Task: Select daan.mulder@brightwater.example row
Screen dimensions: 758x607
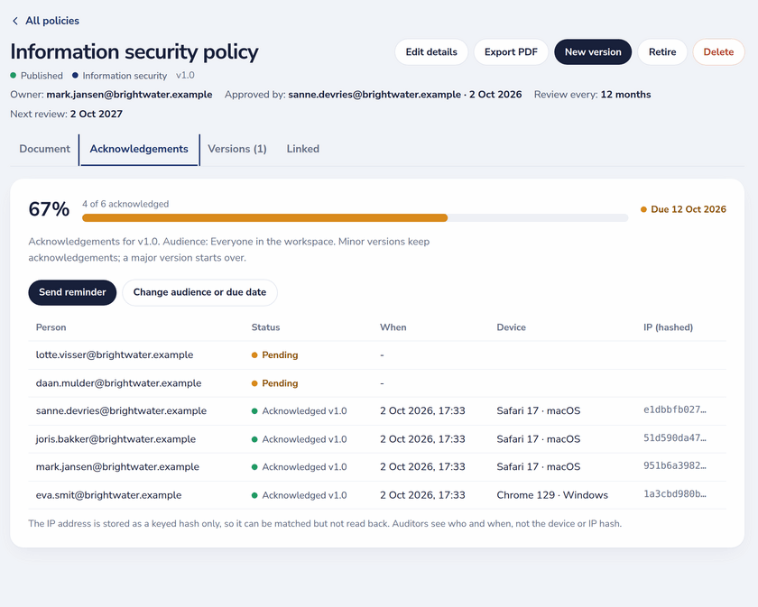Action: pyautogui.click(x=377, y=383)
